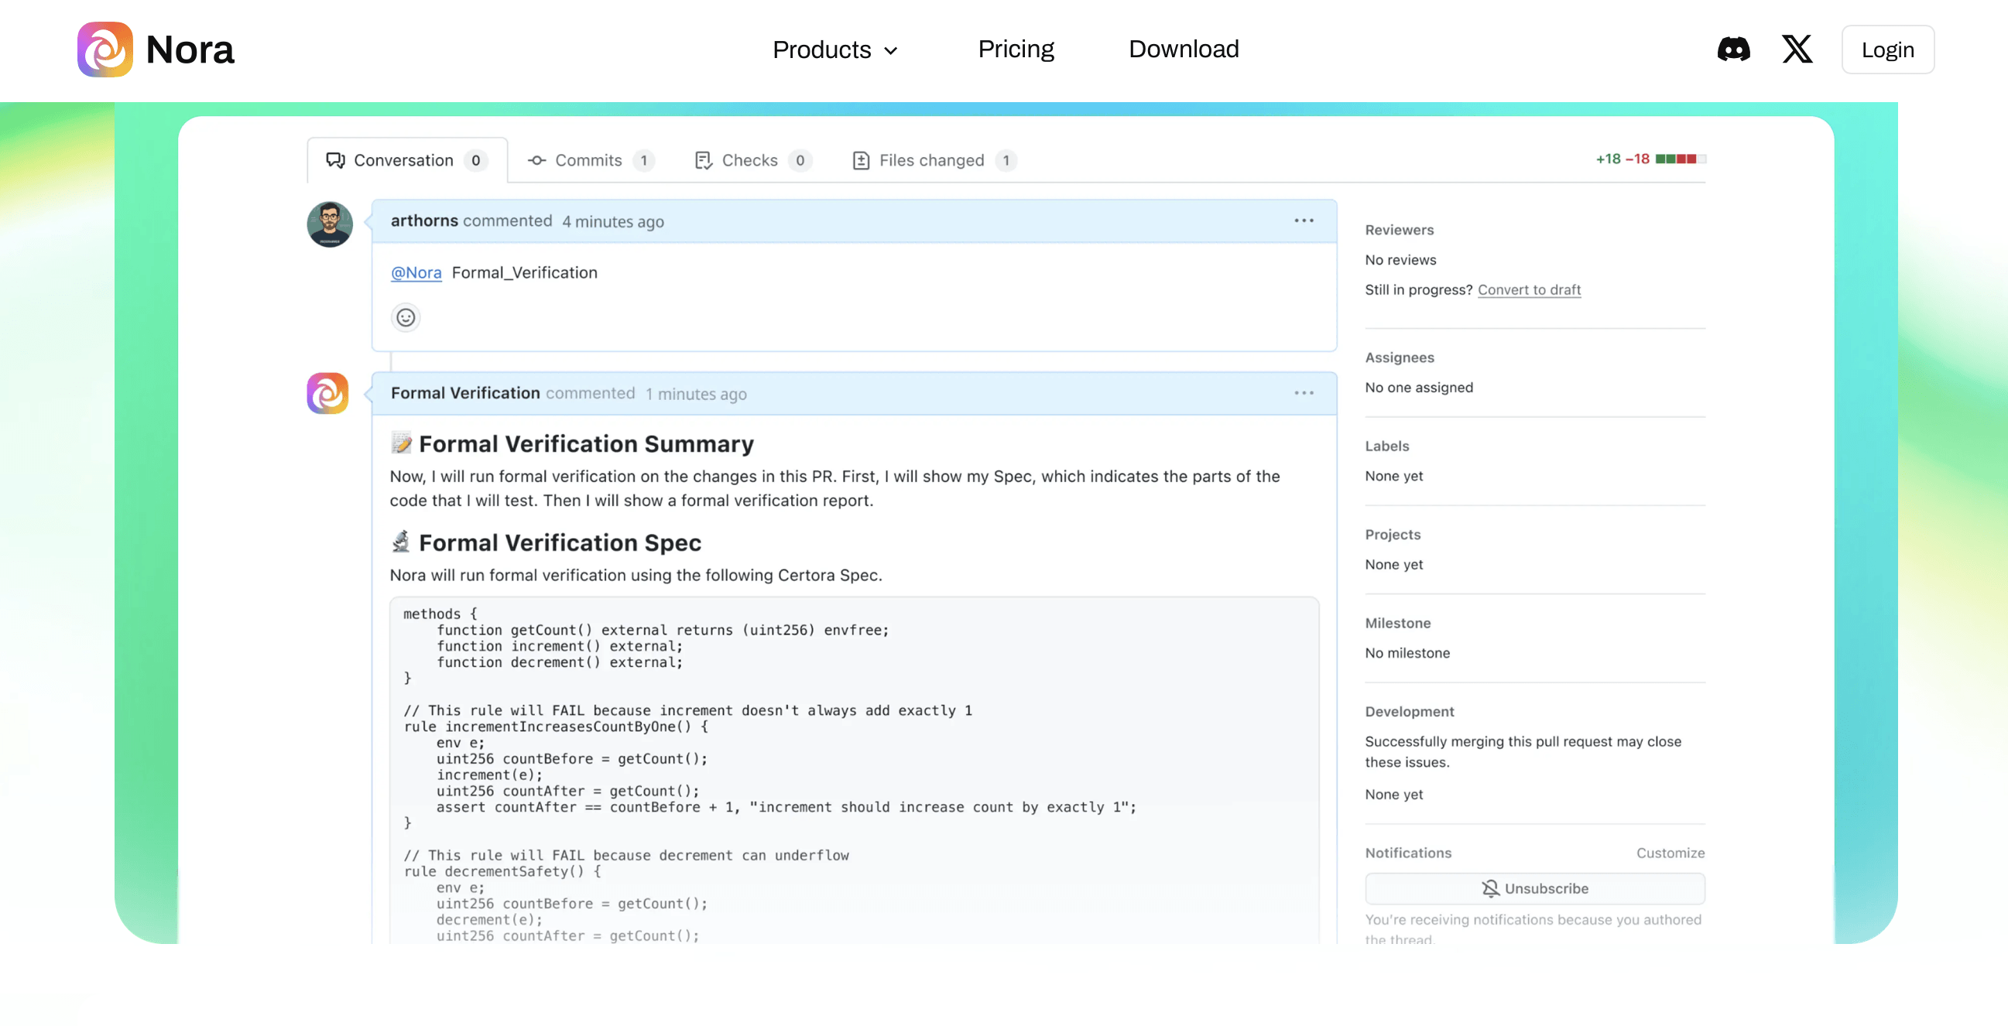Open the Download page
The width and height of the screenshot is (2008, 1026).
coord(1184,49)
